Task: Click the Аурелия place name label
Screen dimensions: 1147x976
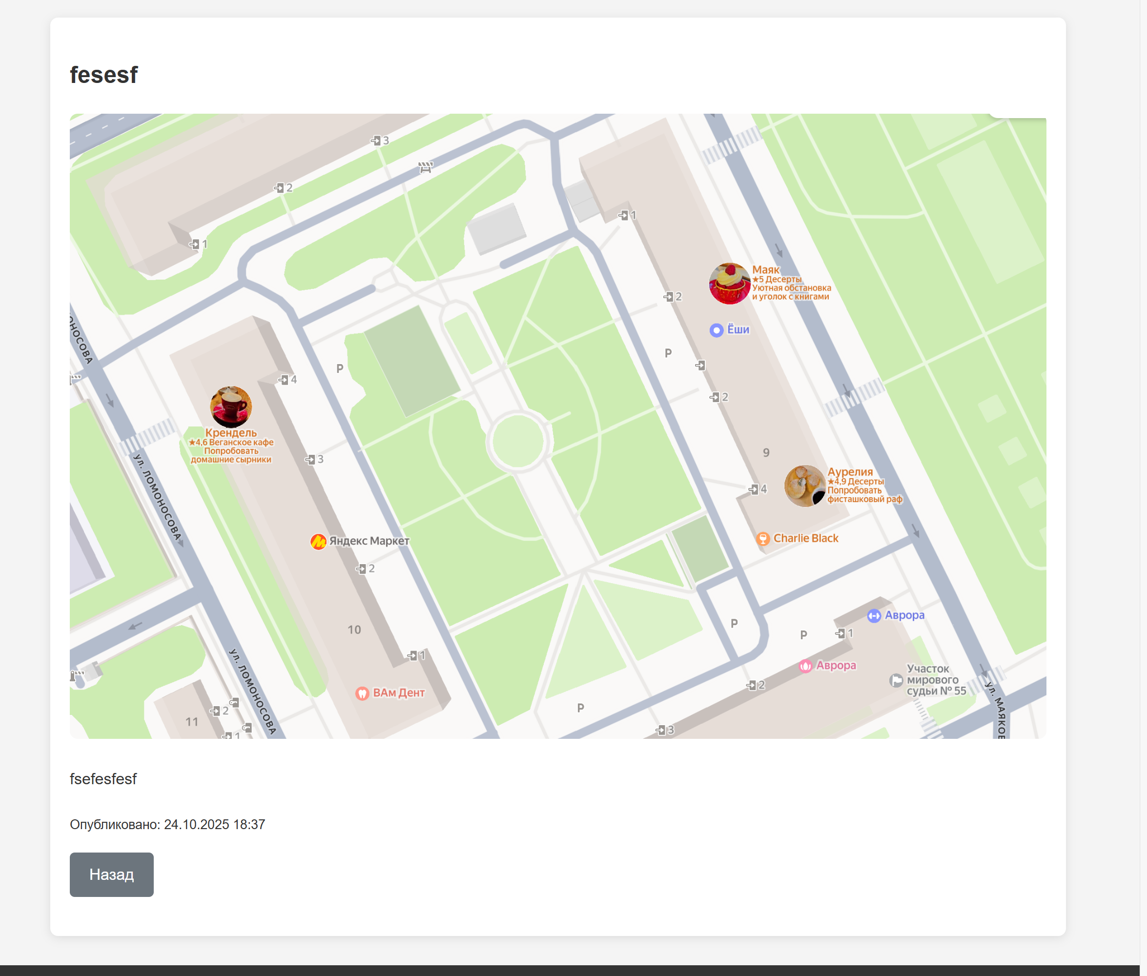Action: (849, 471)
